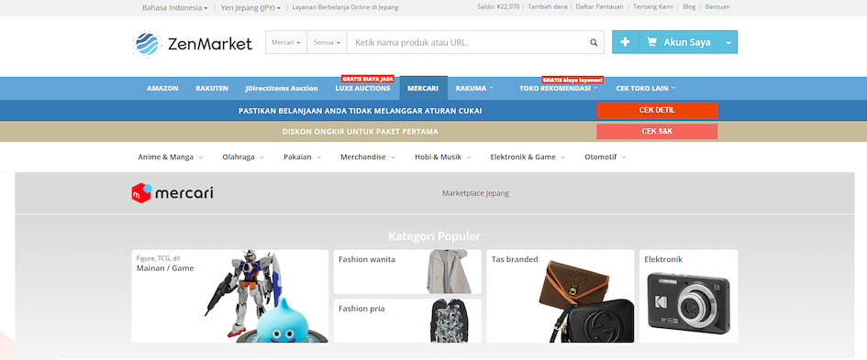867x360 pixels.
Task: Click the Layanan Berbelanja Online di Jepang text
Action: click(345, 7)
